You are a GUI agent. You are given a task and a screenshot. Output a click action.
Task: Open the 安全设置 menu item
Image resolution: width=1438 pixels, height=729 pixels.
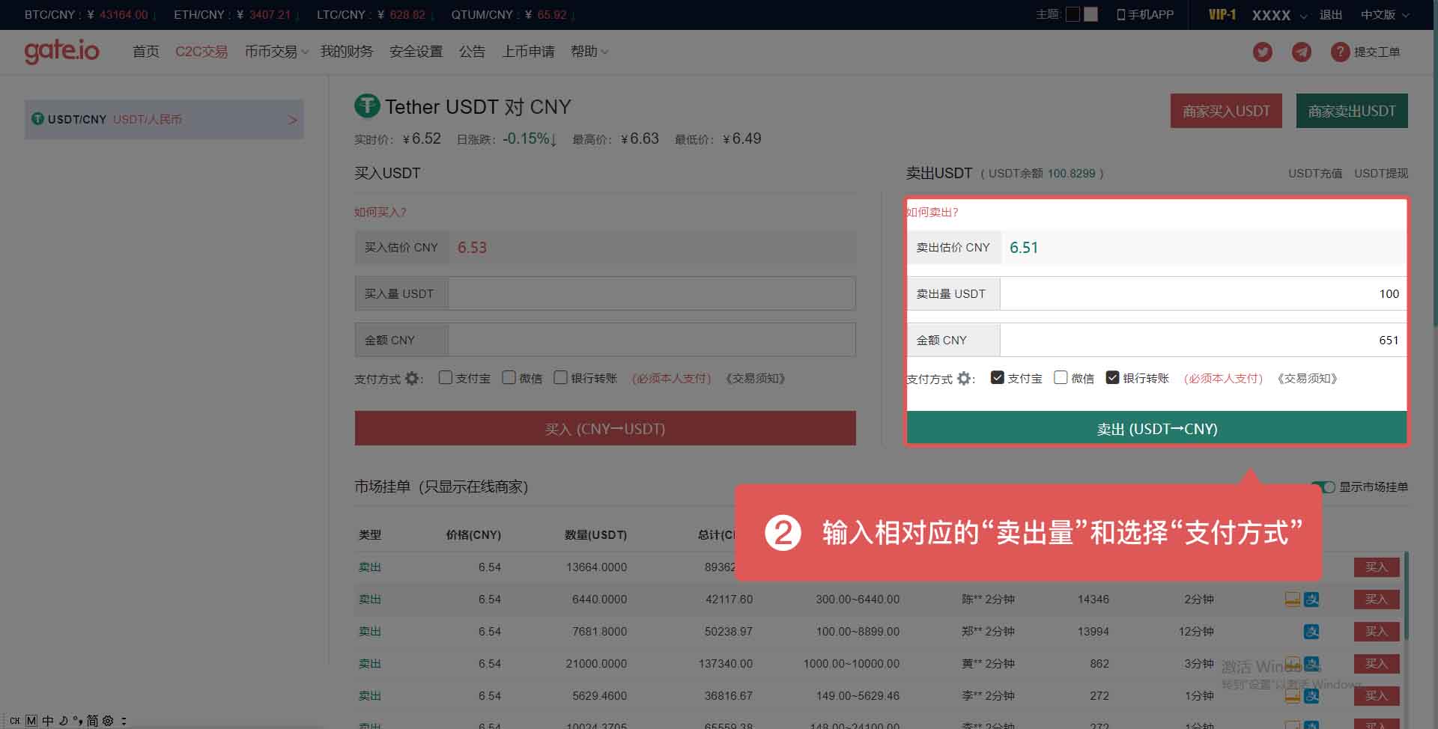tap(416, 52)
